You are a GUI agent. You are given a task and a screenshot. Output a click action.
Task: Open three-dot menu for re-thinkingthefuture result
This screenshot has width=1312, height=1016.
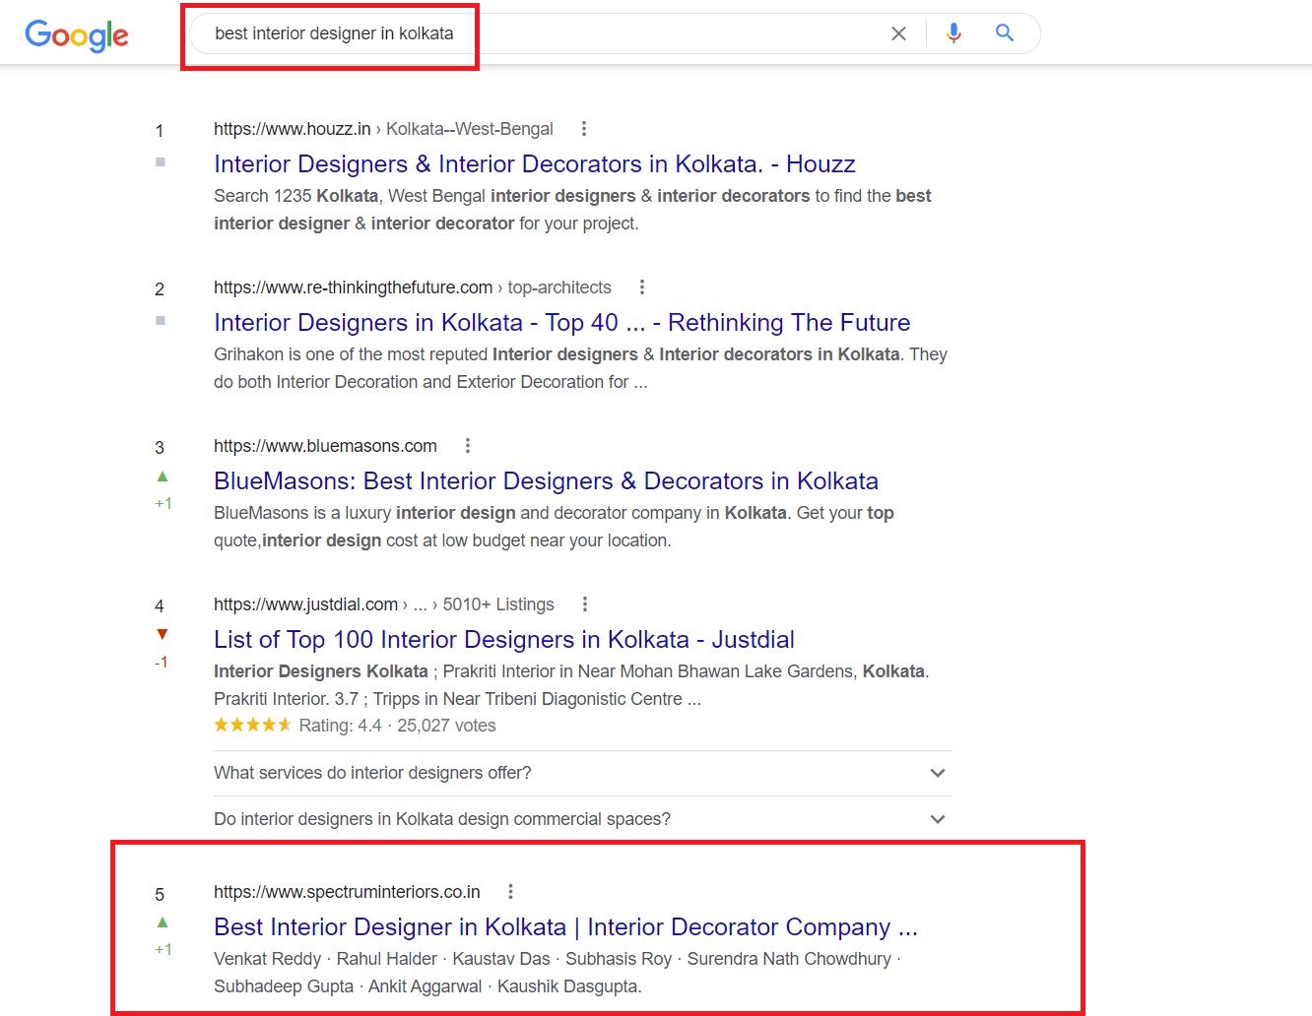click(x=642, y=287)
